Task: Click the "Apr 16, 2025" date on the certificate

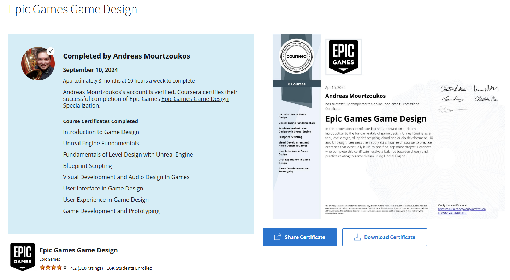Action: point(335,87)
